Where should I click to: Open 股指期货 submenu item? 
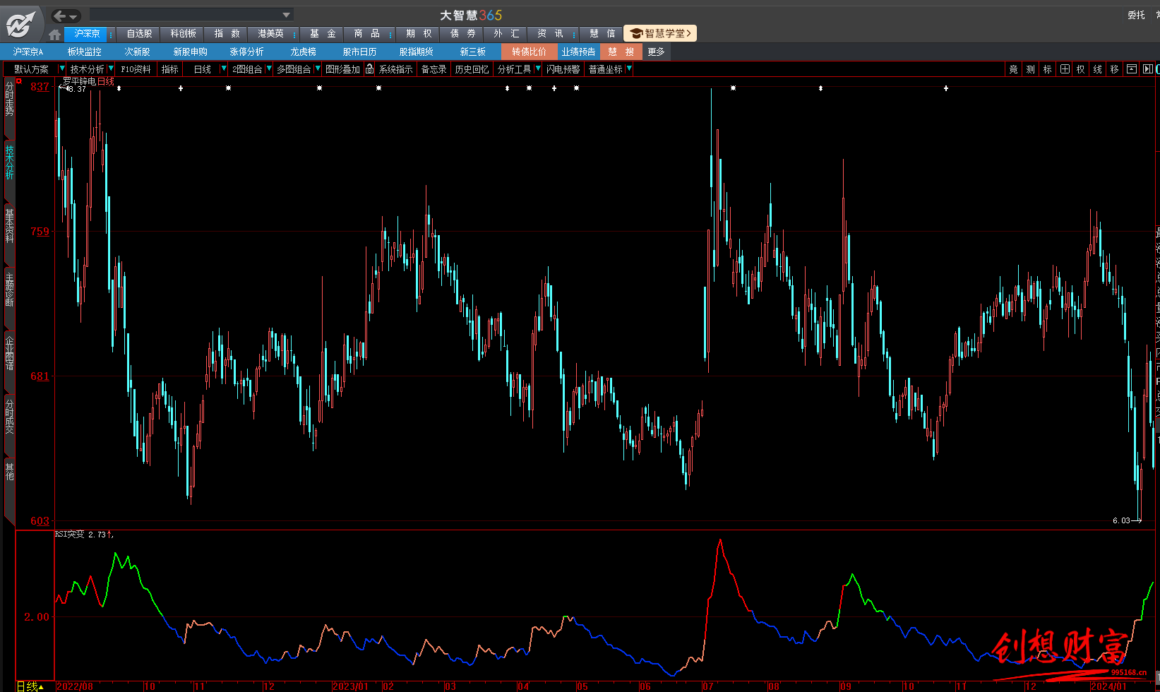tap(416, 52)
